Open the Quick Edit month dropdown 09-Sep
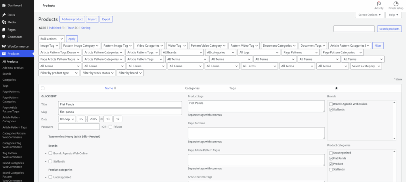The image size is (406, 182). coord(67,119)
